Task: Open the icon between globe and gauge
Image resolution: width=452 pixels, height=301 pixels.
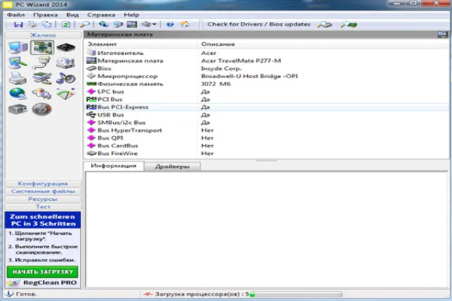Action: pyautogui.click(x=42, y=94)
